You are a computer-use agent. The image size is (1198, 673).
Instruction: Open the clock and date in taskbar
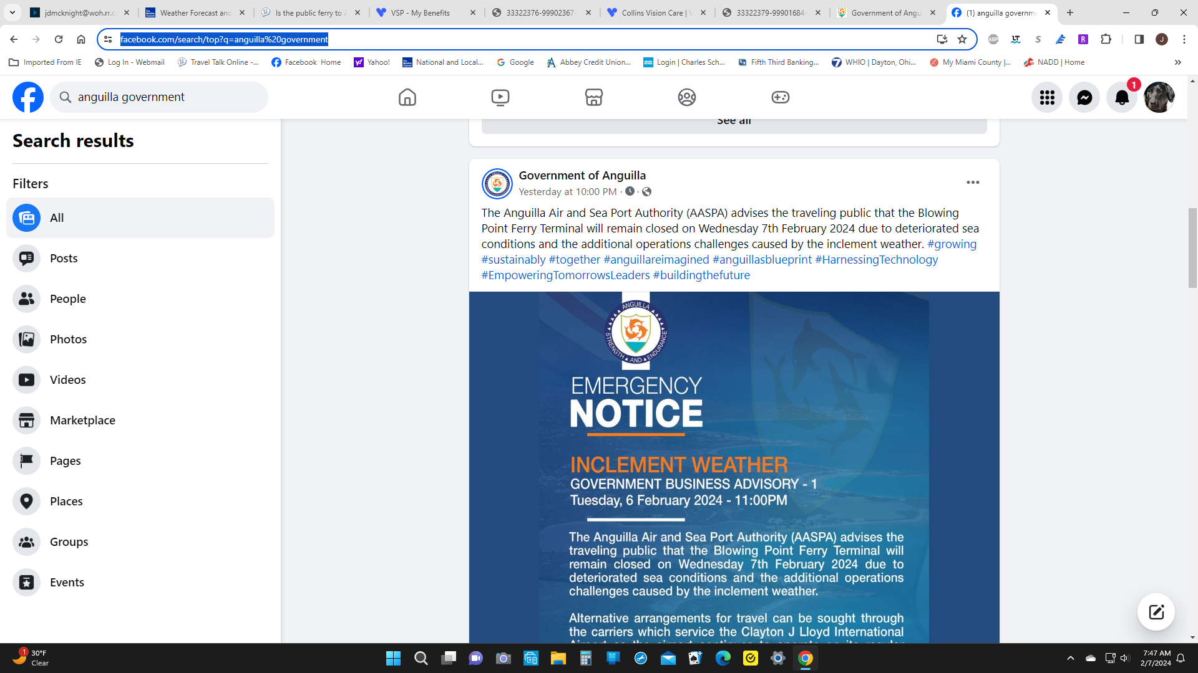1156,658
